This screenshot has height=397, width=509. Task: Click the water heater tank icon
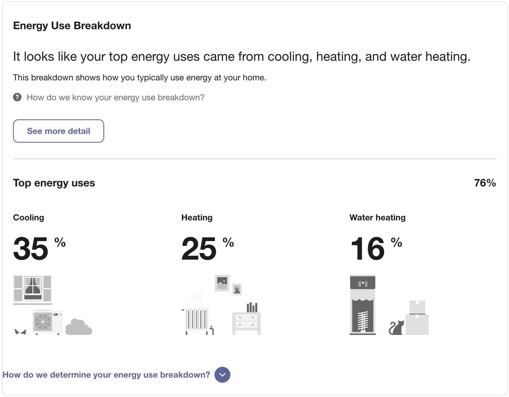click(x=362, y=305)
